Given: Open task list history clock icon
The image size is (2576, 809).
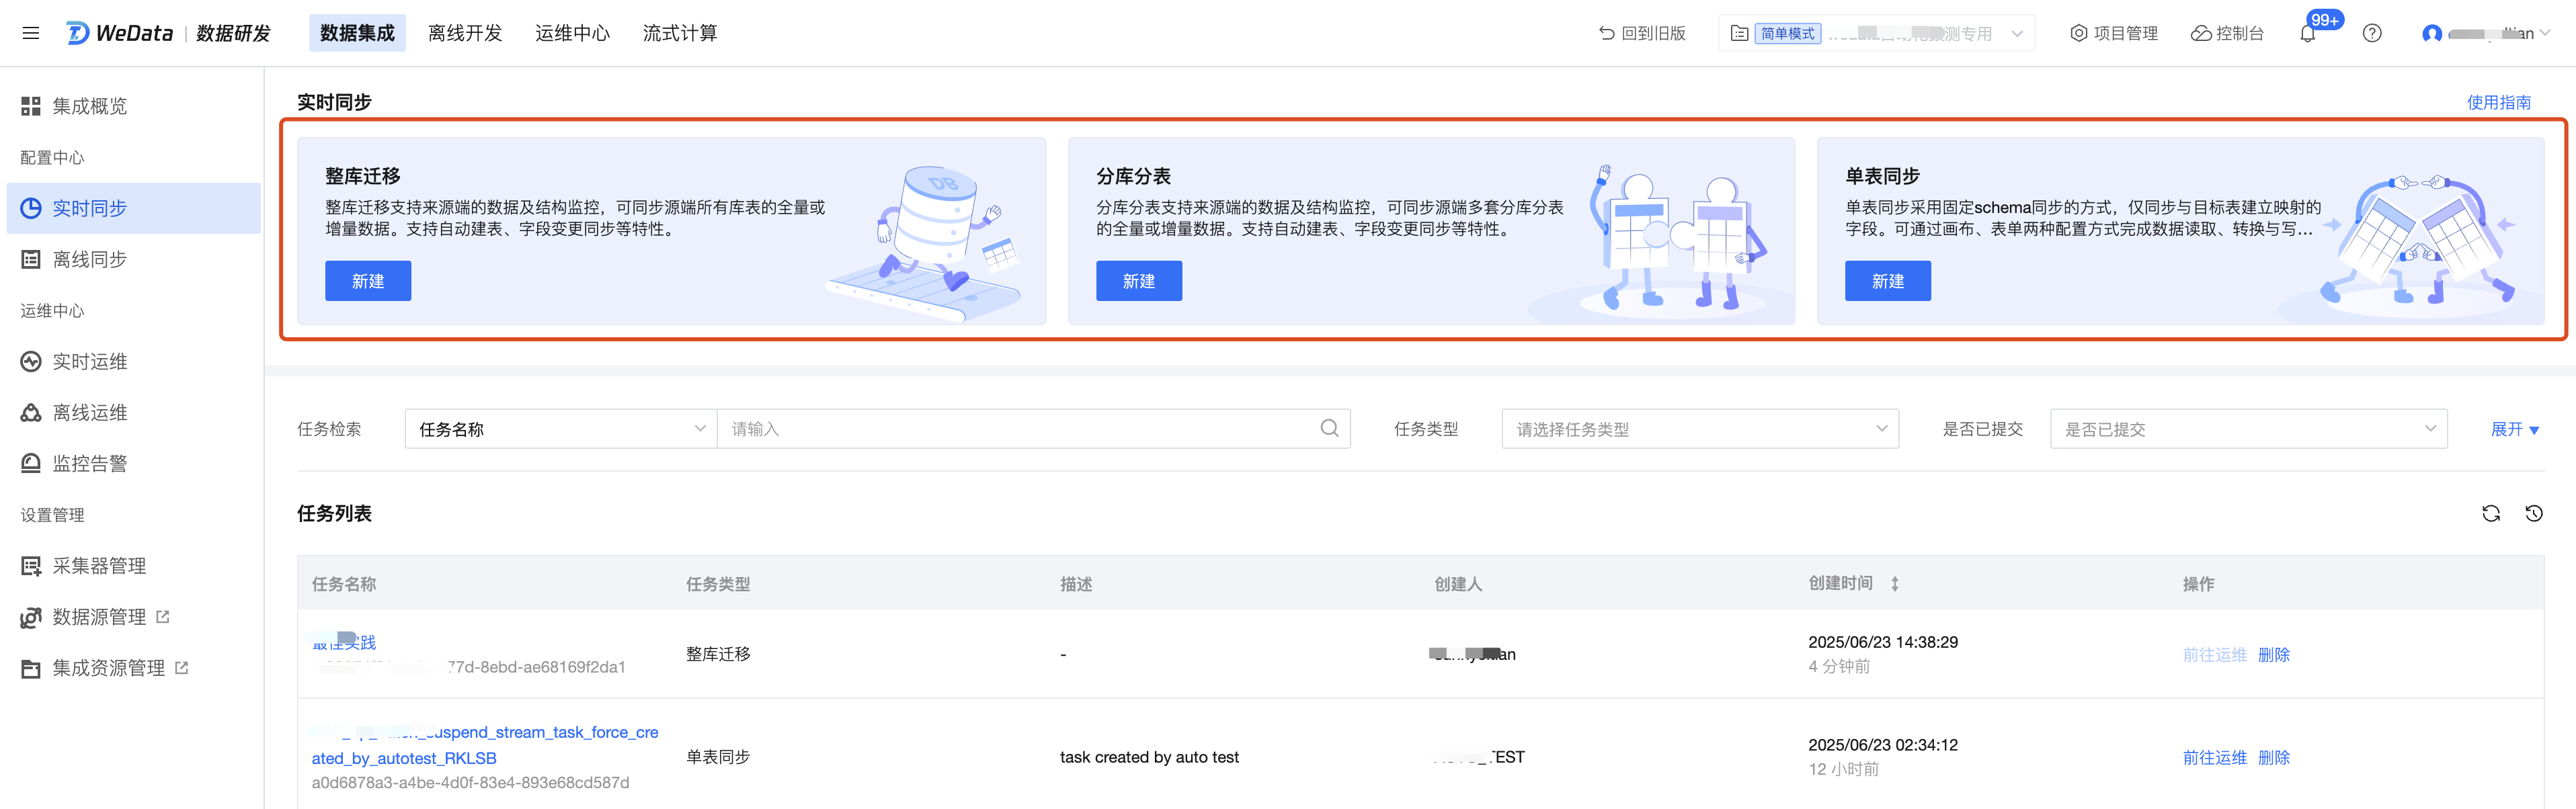Looking at the screenshot, I should coord(2534,513).
